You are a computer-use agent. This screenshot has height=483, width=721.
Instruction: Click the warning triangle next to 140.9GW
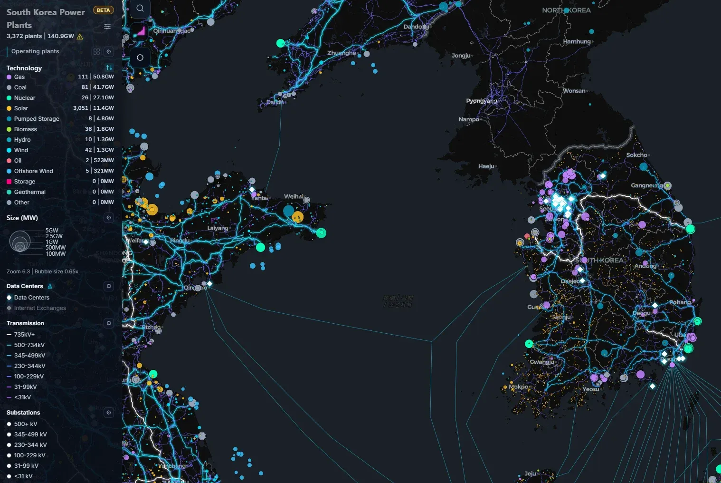80,37
